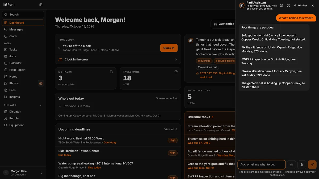319x179 pixels.
Task: Click the voice waveform icon in assistant
Action: (x=292, y=165)
